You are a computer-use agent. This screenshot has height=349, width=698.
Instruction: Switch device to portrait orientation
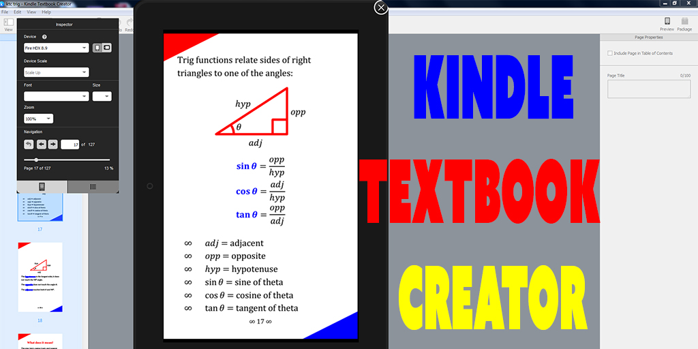97,48
